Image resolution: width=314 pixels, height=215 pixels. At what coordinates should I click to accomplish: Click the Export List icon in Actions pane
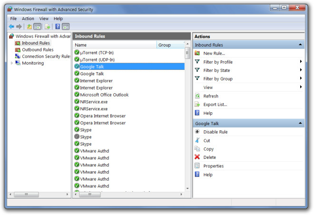[197, 104]
